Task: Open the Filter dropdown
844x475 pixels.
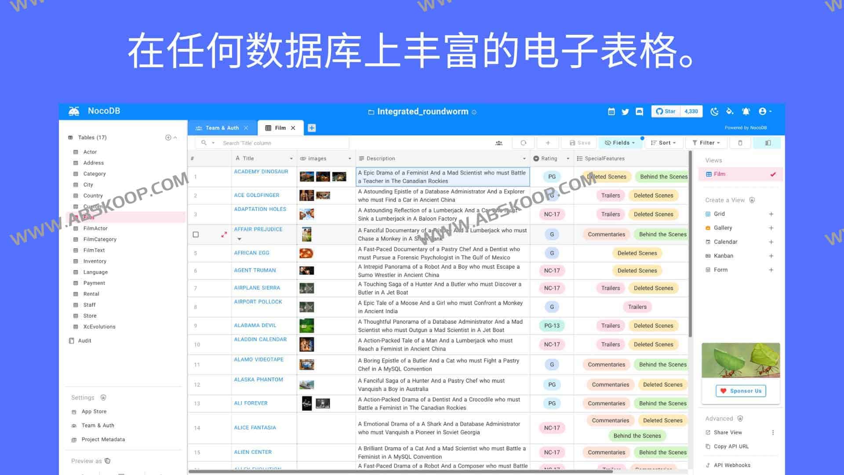Action: [x=706, y=142]
